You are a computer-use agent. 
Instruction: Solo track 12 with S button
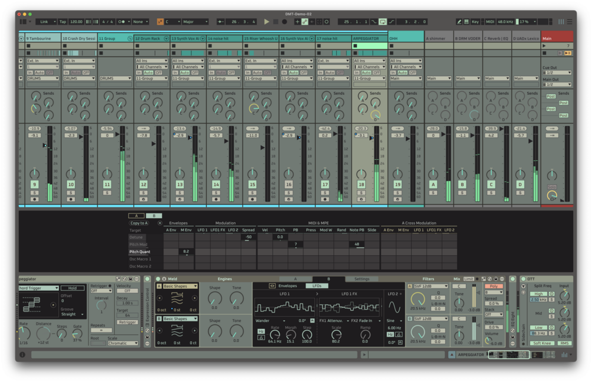tap(144, 193)
